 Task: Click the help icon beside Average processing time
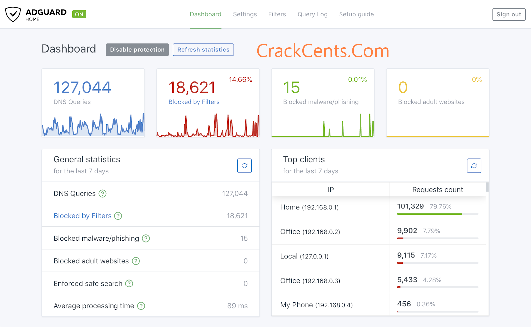tap(141, 306)
